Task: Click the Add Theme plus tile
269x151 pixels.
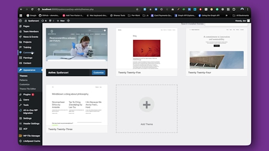Action: coord(147,108)
